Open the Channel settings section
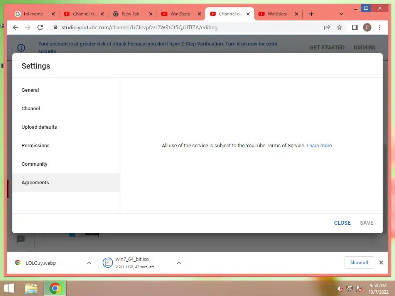 (x=66, y=108)
